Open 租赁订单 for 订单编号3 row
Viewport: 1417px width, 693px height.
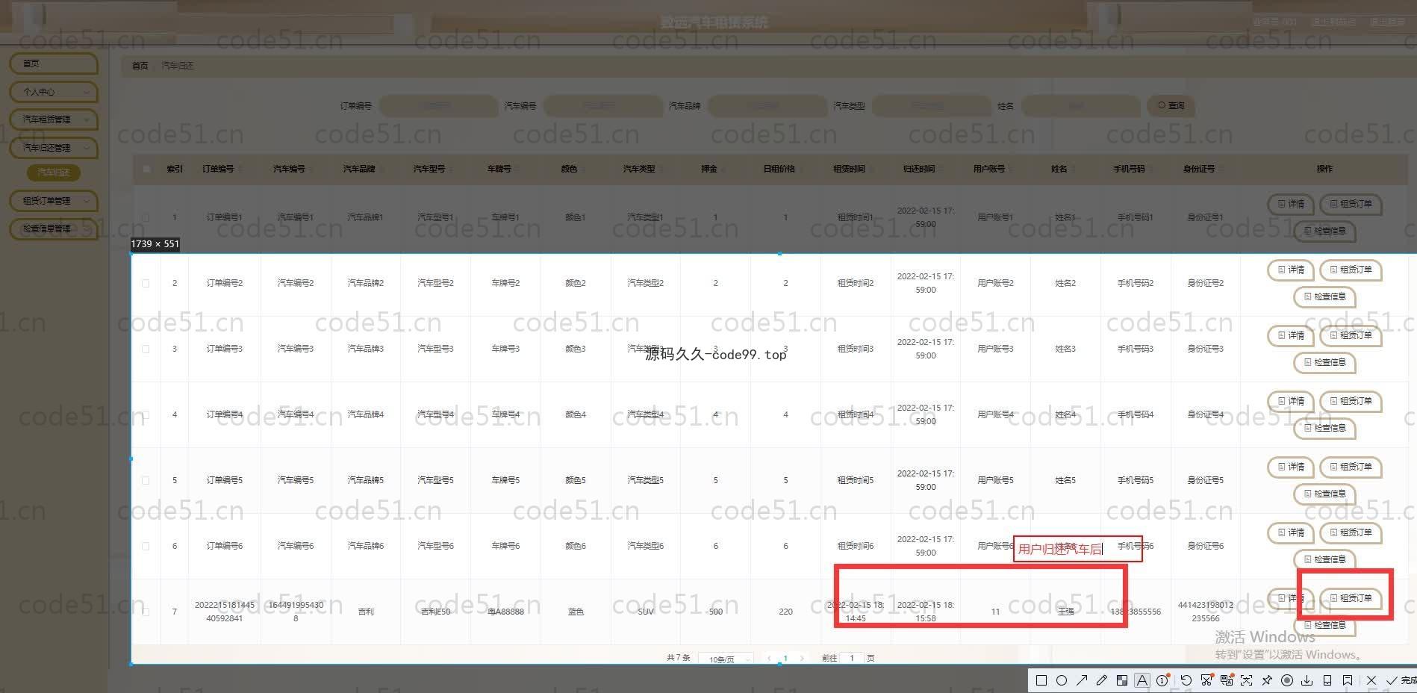pos(1351,336)
